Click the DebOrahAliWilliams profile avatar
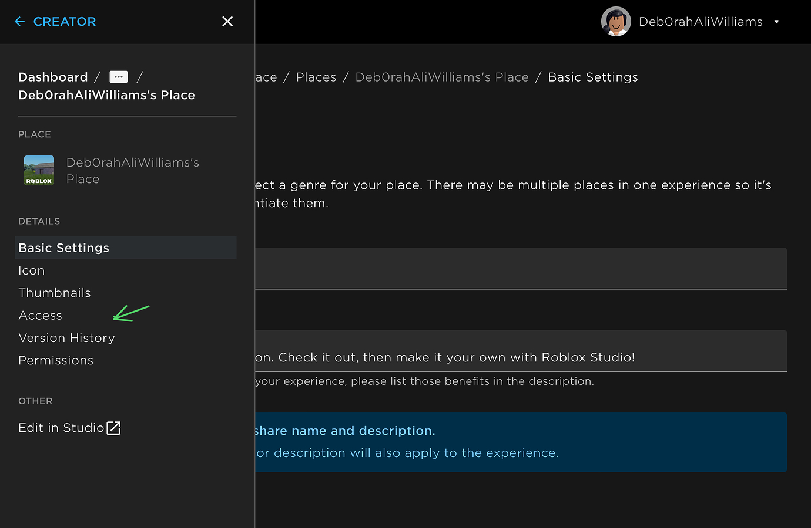This screenshot has height=528, width=811. point(616,22)
